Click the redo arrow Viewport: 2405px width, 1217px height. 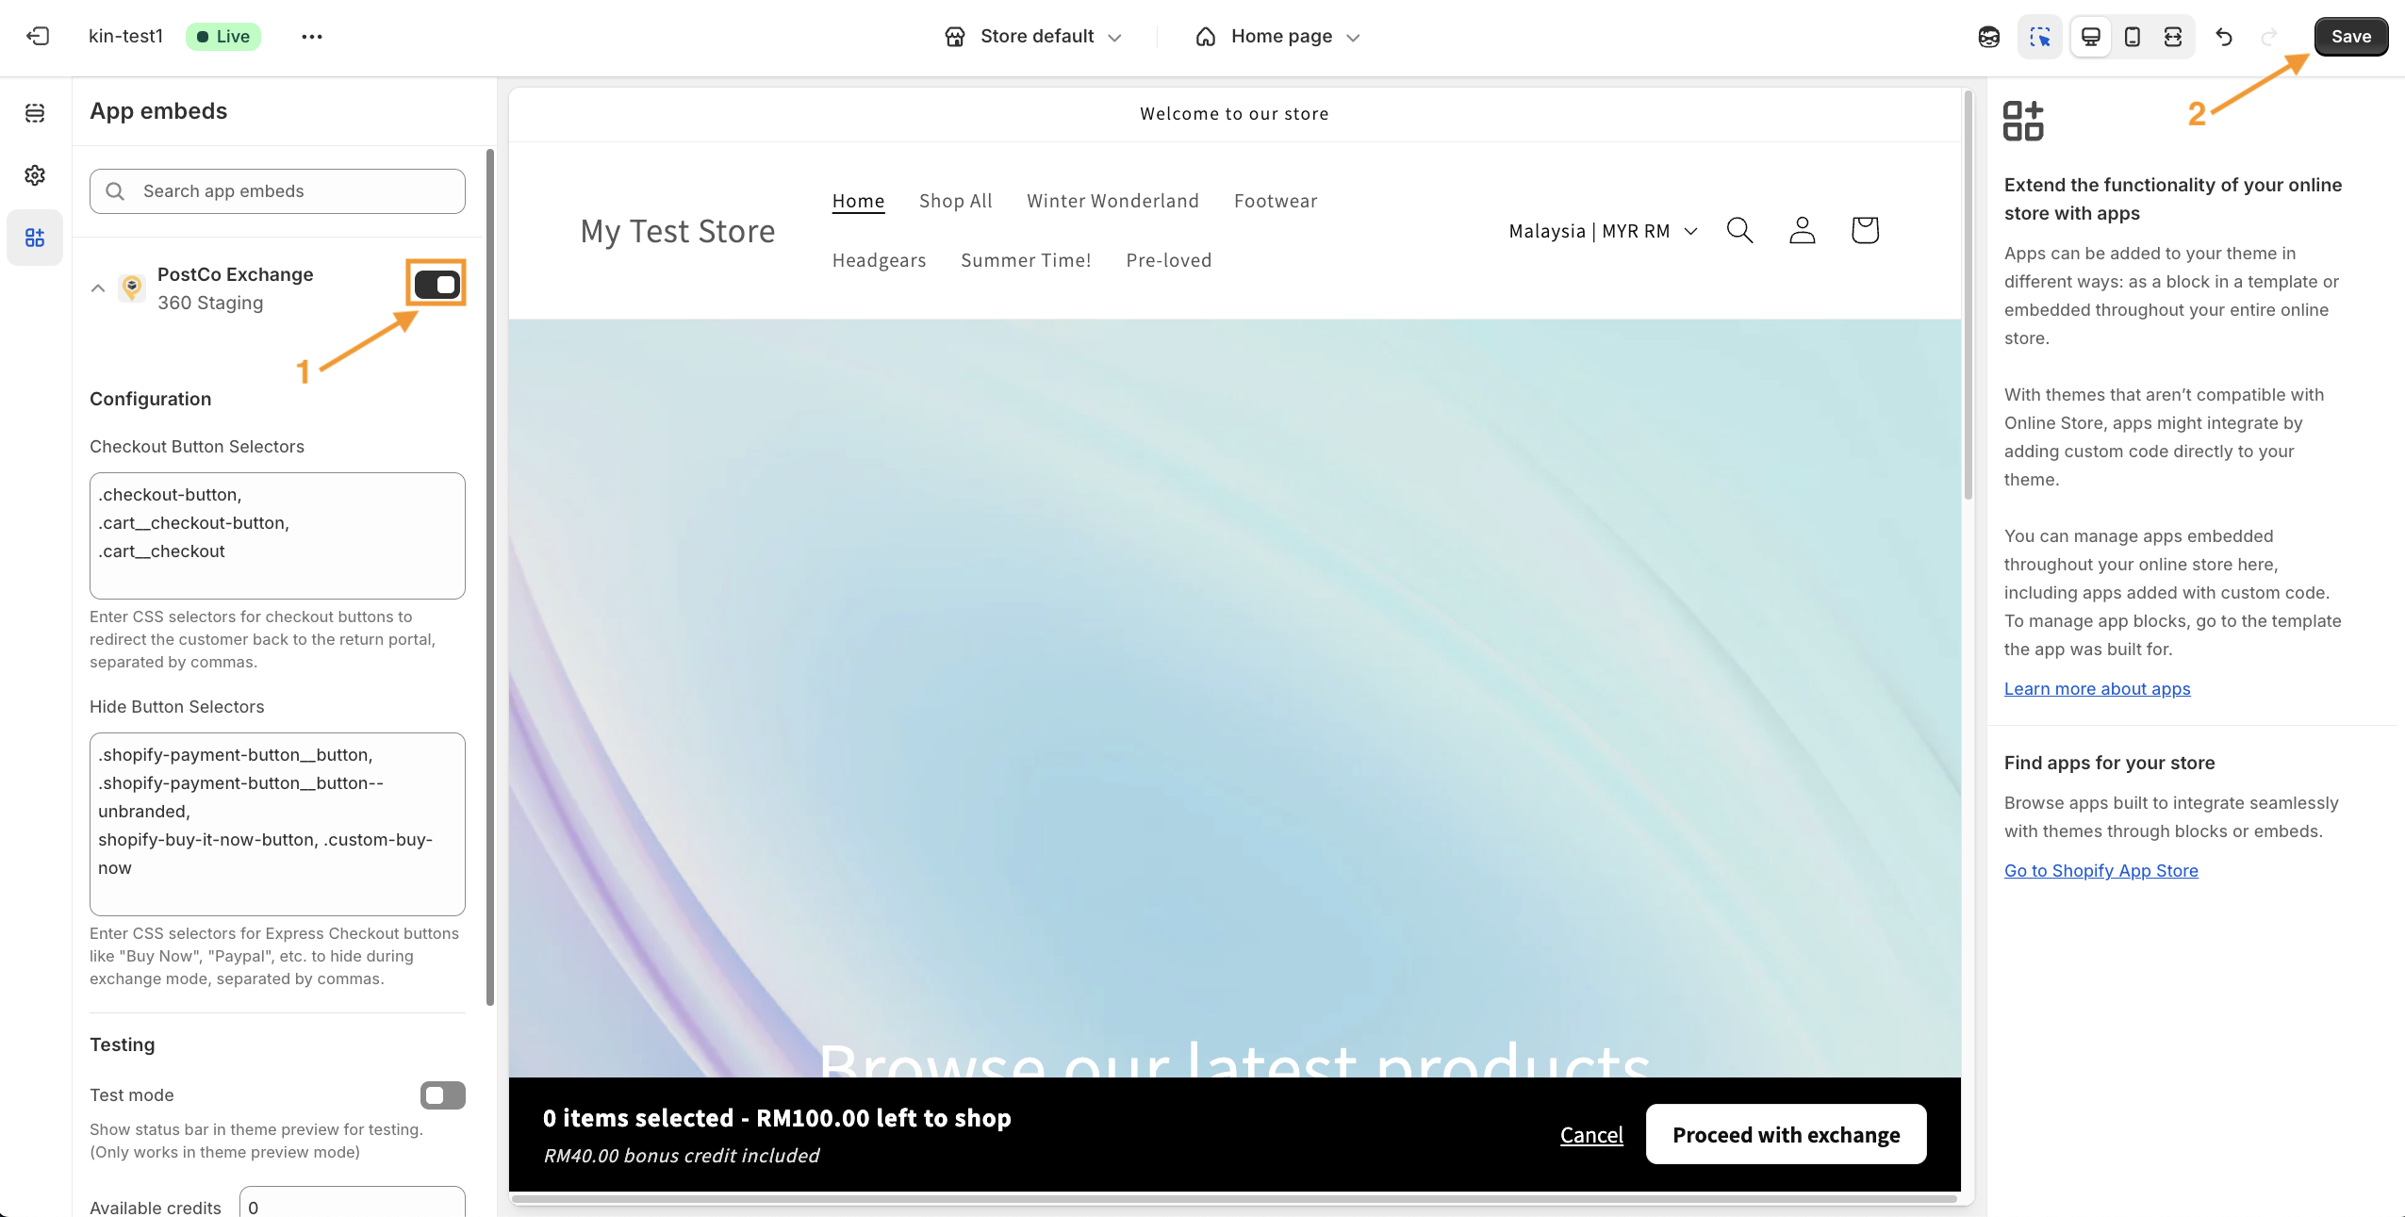coord(2269,37)
